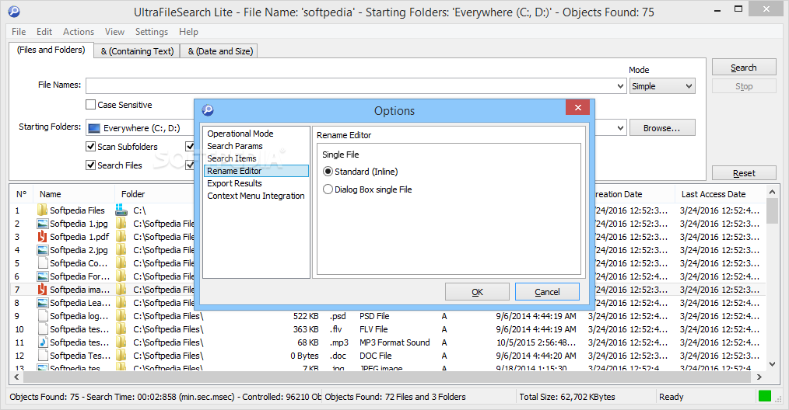Click the image icon in row 8
The height and width of the screenshot is (410, 789).
coord(42,303)
